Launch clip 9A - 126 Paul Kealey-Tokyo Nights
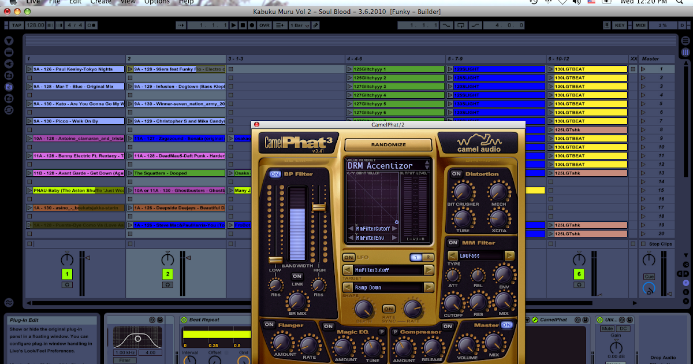Image resolution: width=693 pixels, height=364 pixels. tap(29, 69)
